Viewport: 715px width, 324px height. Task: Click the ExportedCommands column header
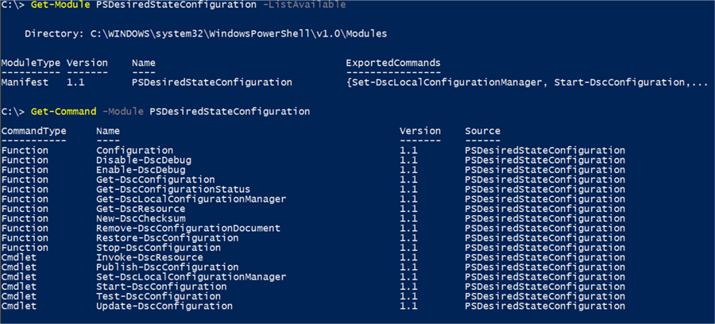click(x=392, y=63)
